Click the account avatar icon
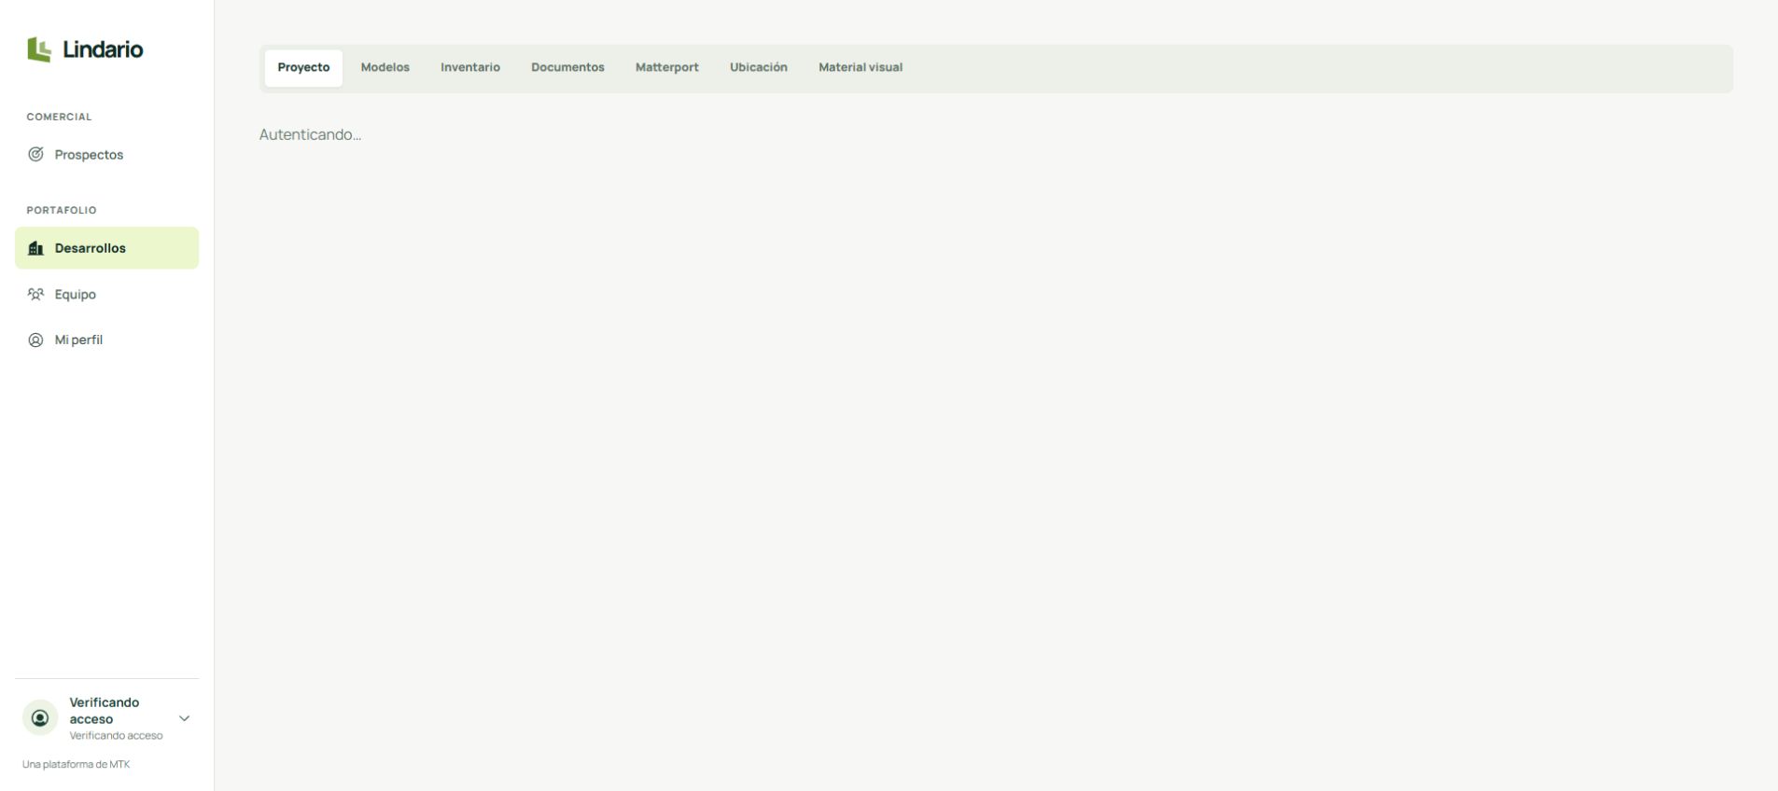The width and height of the screenshot is (1778, 791). 40,718
